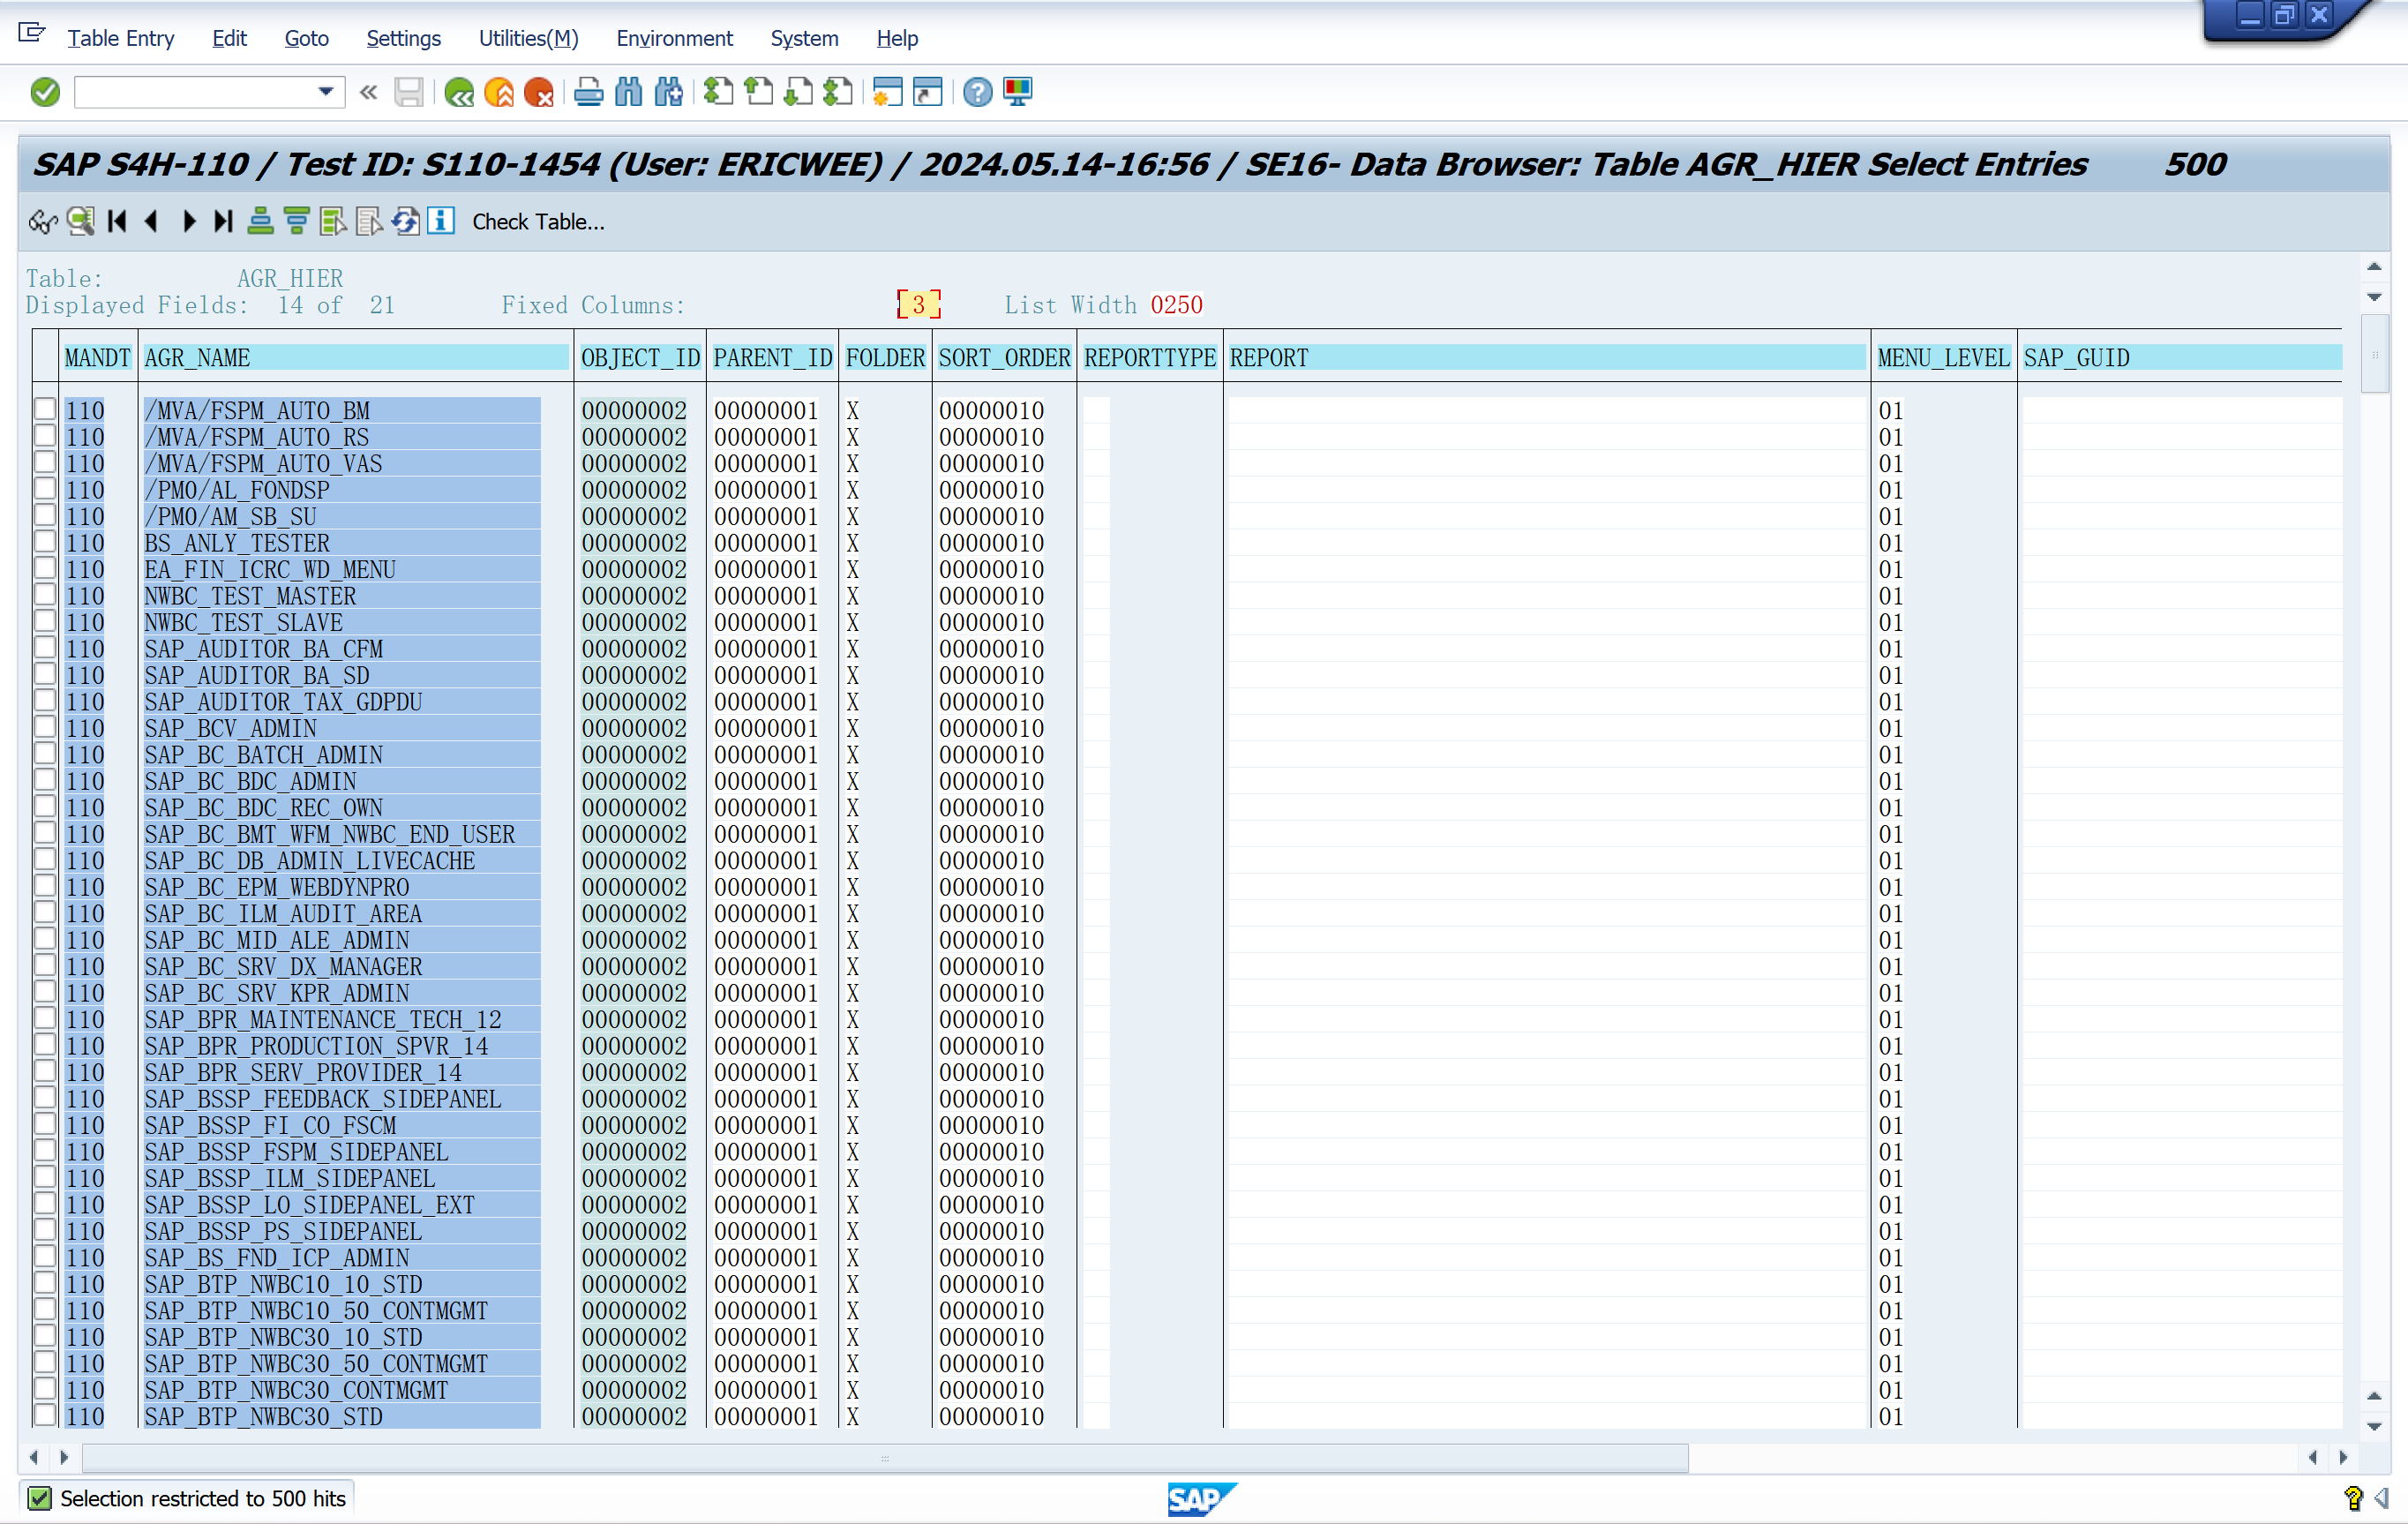Tick checkbox for /MVA/FSPM_AUTO_BM row
This screenshot has width=2408, height=1524.
coord(45,410)
